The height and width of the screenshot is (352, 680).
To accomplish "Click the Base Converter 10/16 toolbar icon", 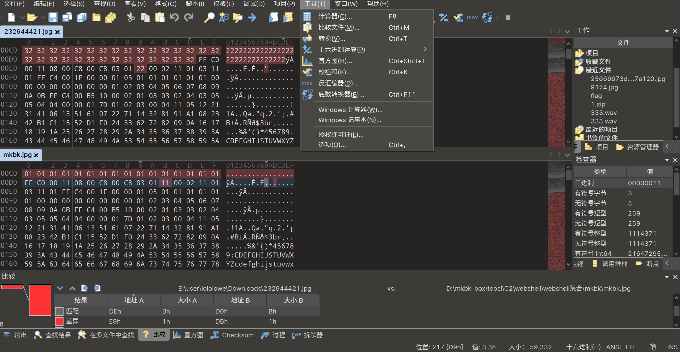I will [x=487, y=18].
